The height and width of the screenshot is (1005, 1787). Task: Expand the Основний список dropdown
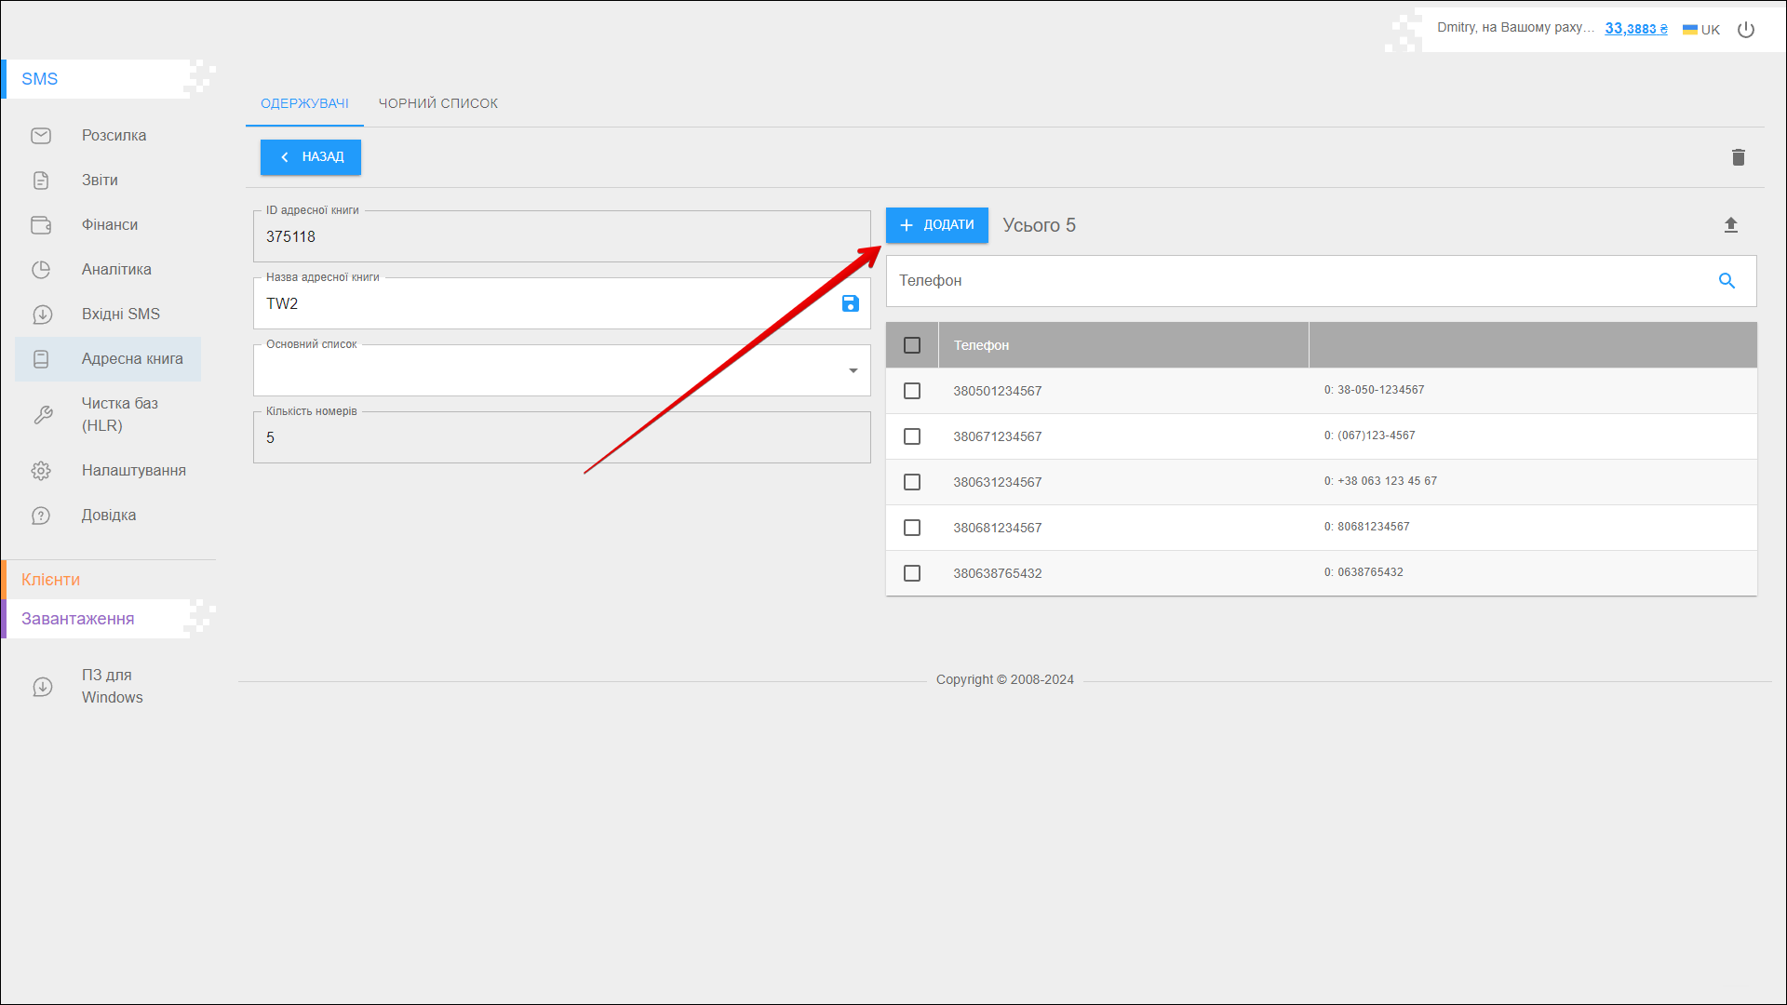(x=853, y=371)
